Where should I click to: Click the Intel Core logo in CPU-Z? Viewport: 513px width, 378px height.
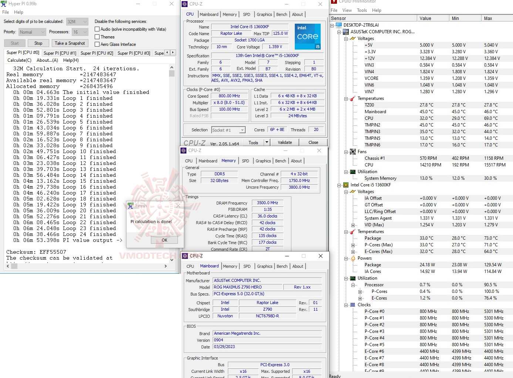[307, 36]
